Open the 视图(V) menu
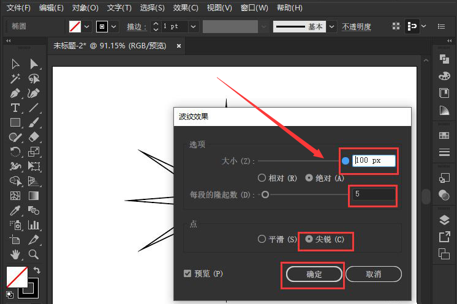This screenshot has height=304, width=457. [219, 8]
